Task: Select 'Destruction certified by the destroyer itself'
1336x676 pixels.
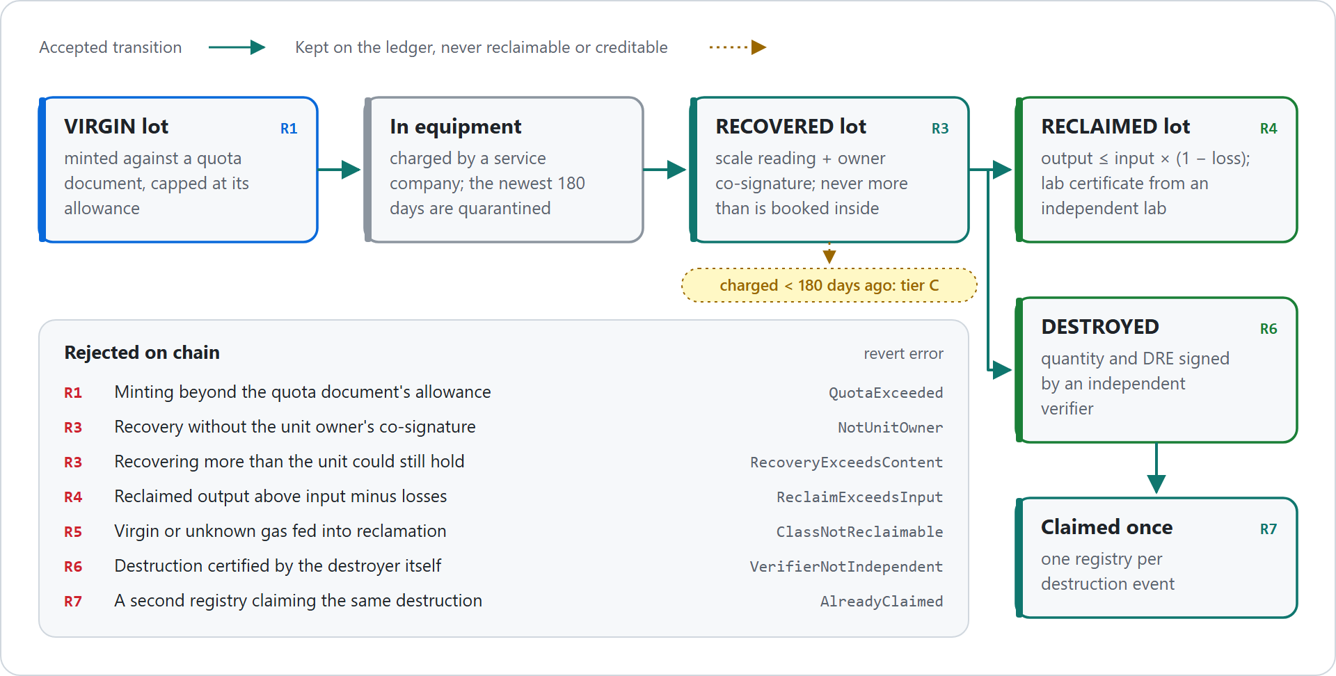Action: tap(278, 566)
